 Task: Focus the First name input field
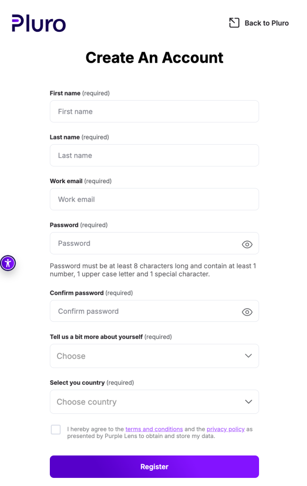(154, 112)
